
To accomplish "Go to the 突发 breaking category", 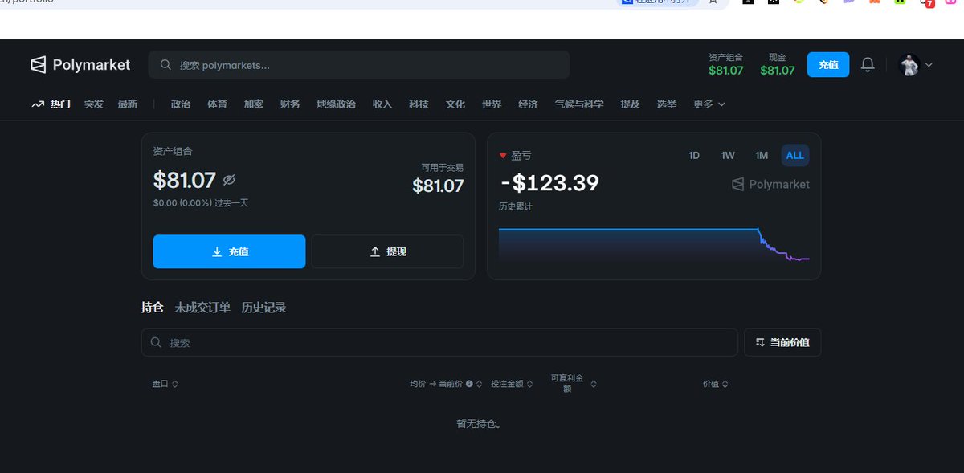I will [94, 104].
